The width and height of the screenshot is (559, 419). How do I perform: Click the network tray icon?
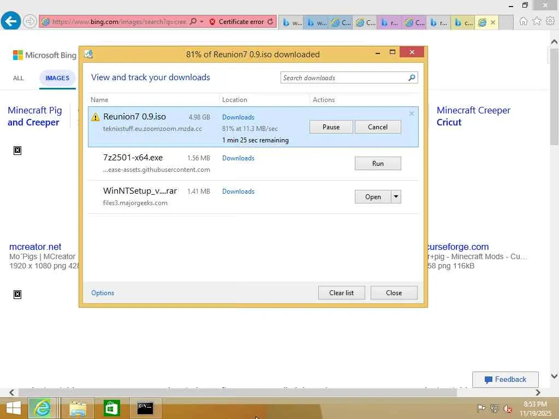494,408
